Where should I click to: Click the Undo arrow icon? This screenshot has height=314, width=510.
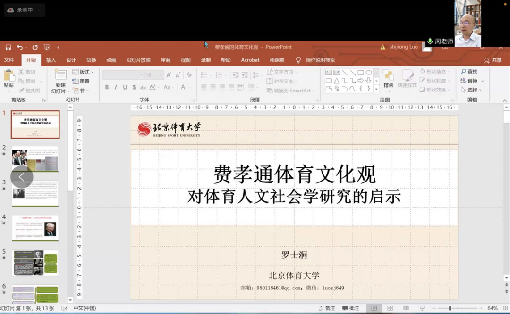[x=19, y=47]
